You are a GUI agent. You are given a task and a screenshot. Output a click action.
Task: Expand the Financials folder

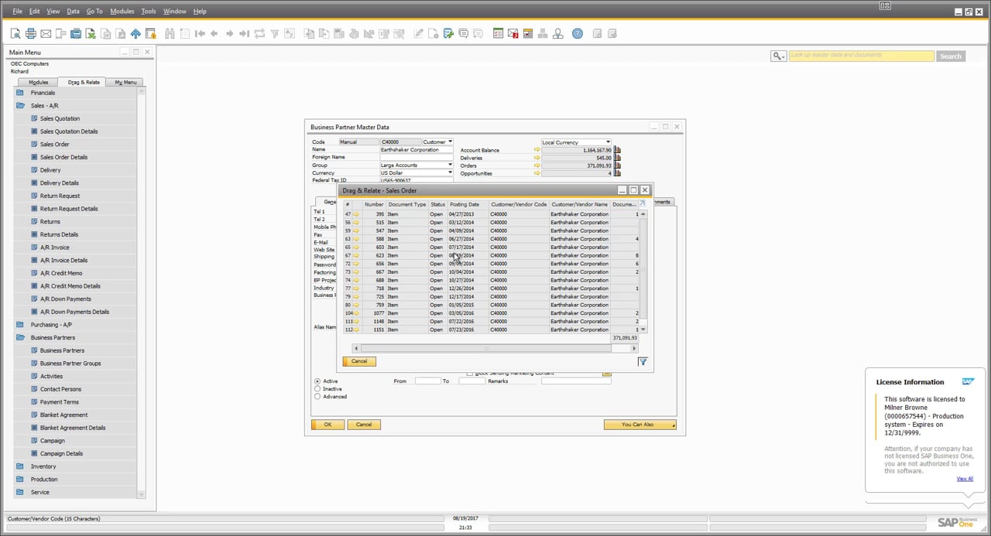click(x=20, y=93)
